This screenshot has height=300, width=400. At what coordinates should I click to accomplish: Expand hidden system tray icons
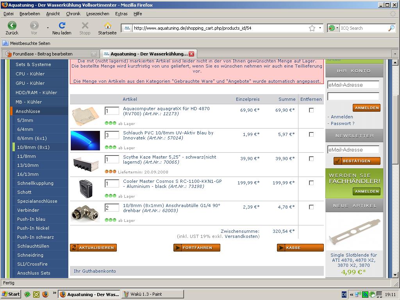click(352, 295)
